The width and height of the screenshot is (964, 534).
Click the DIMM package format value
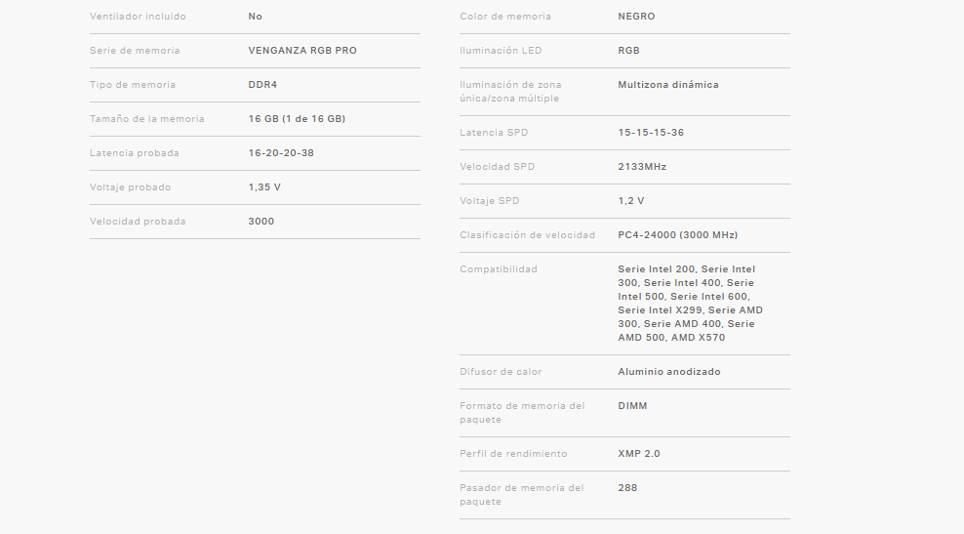click(632, 406)
